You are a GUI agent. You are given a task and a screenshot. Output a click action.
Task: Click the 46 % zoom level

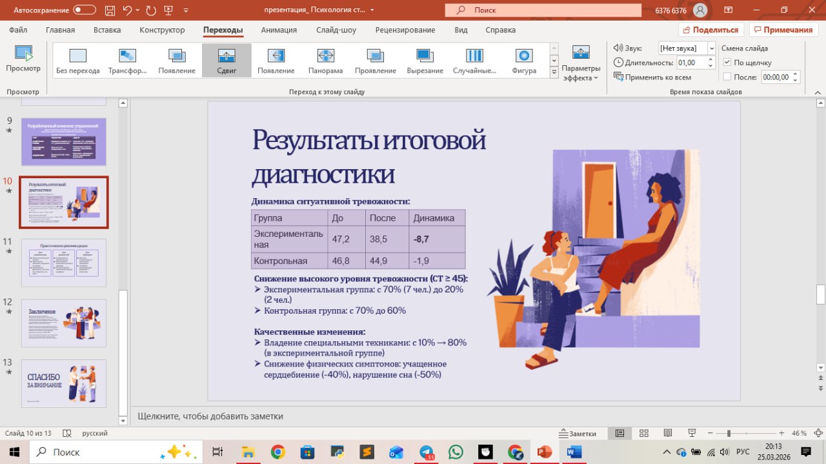[x=799, y=433]
